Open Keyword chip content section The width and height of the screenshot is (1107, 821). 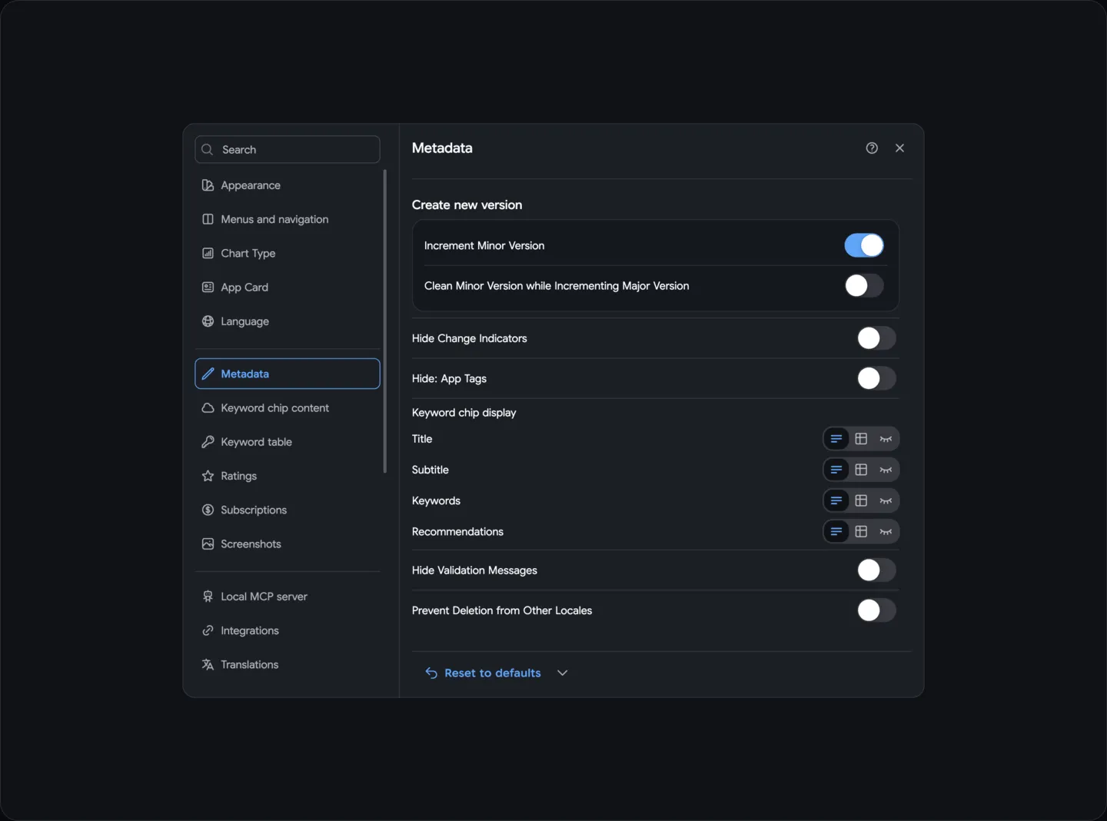288,408
